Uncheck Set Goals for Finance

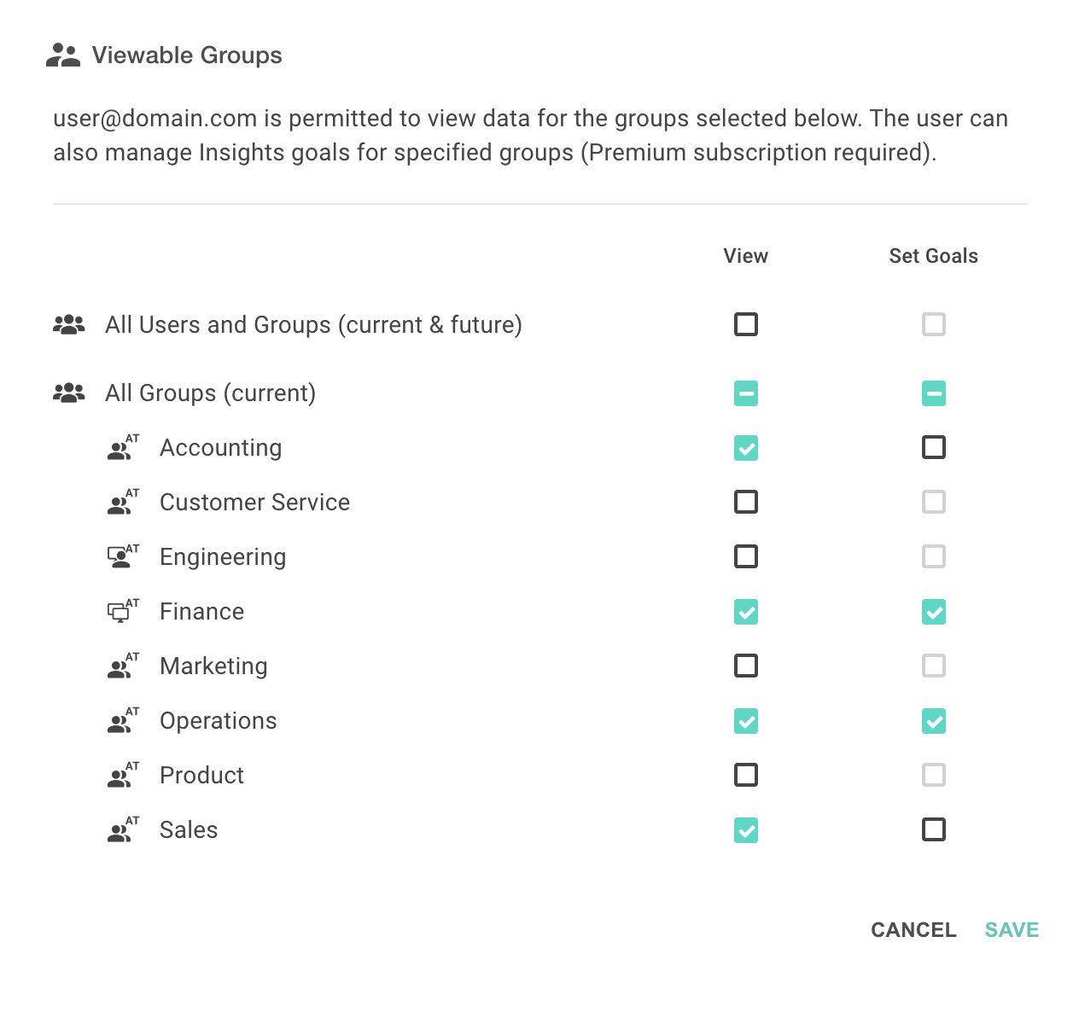pos(934,612)
